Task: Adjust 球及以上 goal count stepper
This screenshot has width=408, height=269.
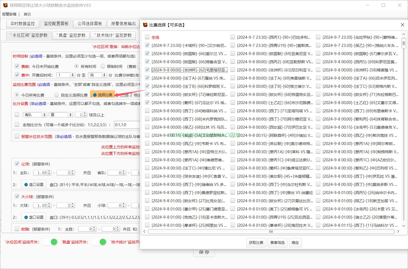Action: pyautogui.click(x=85, y=115)
